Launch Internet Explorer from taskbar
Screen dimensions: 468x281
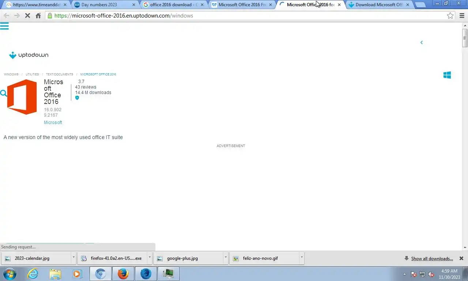pyautogui.click(x=33, y=274)
